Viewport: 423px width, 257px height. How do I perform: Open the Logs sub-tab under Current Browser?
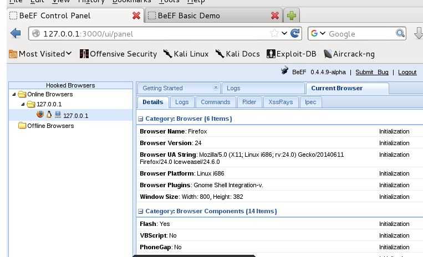[x=182, y=102]
